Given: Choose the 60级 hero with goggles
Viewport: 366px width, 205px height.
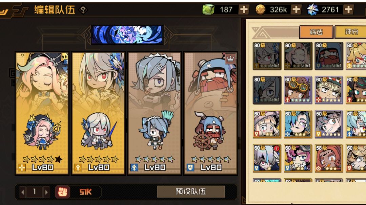Looking at the screenshot, I should coord(298,90).
